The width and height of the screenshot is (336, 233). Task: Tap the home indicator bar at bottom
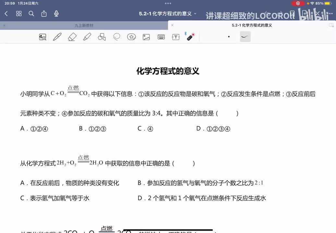pyautogui.click(x=168, y=230)
